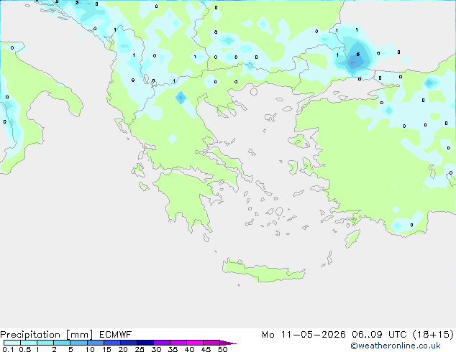Screen dimensions: 456x352
Task: Click the over-50 mm arrow tip of legend
Action: [x=228, y=343]
